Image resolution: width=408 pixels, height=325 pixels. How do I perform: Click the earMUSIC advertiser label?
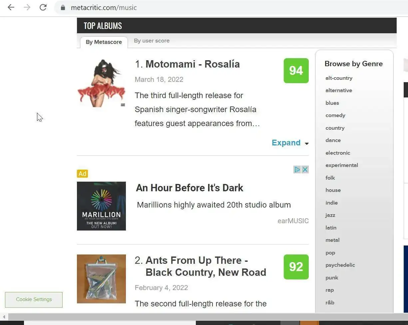(x=293, y=221)
